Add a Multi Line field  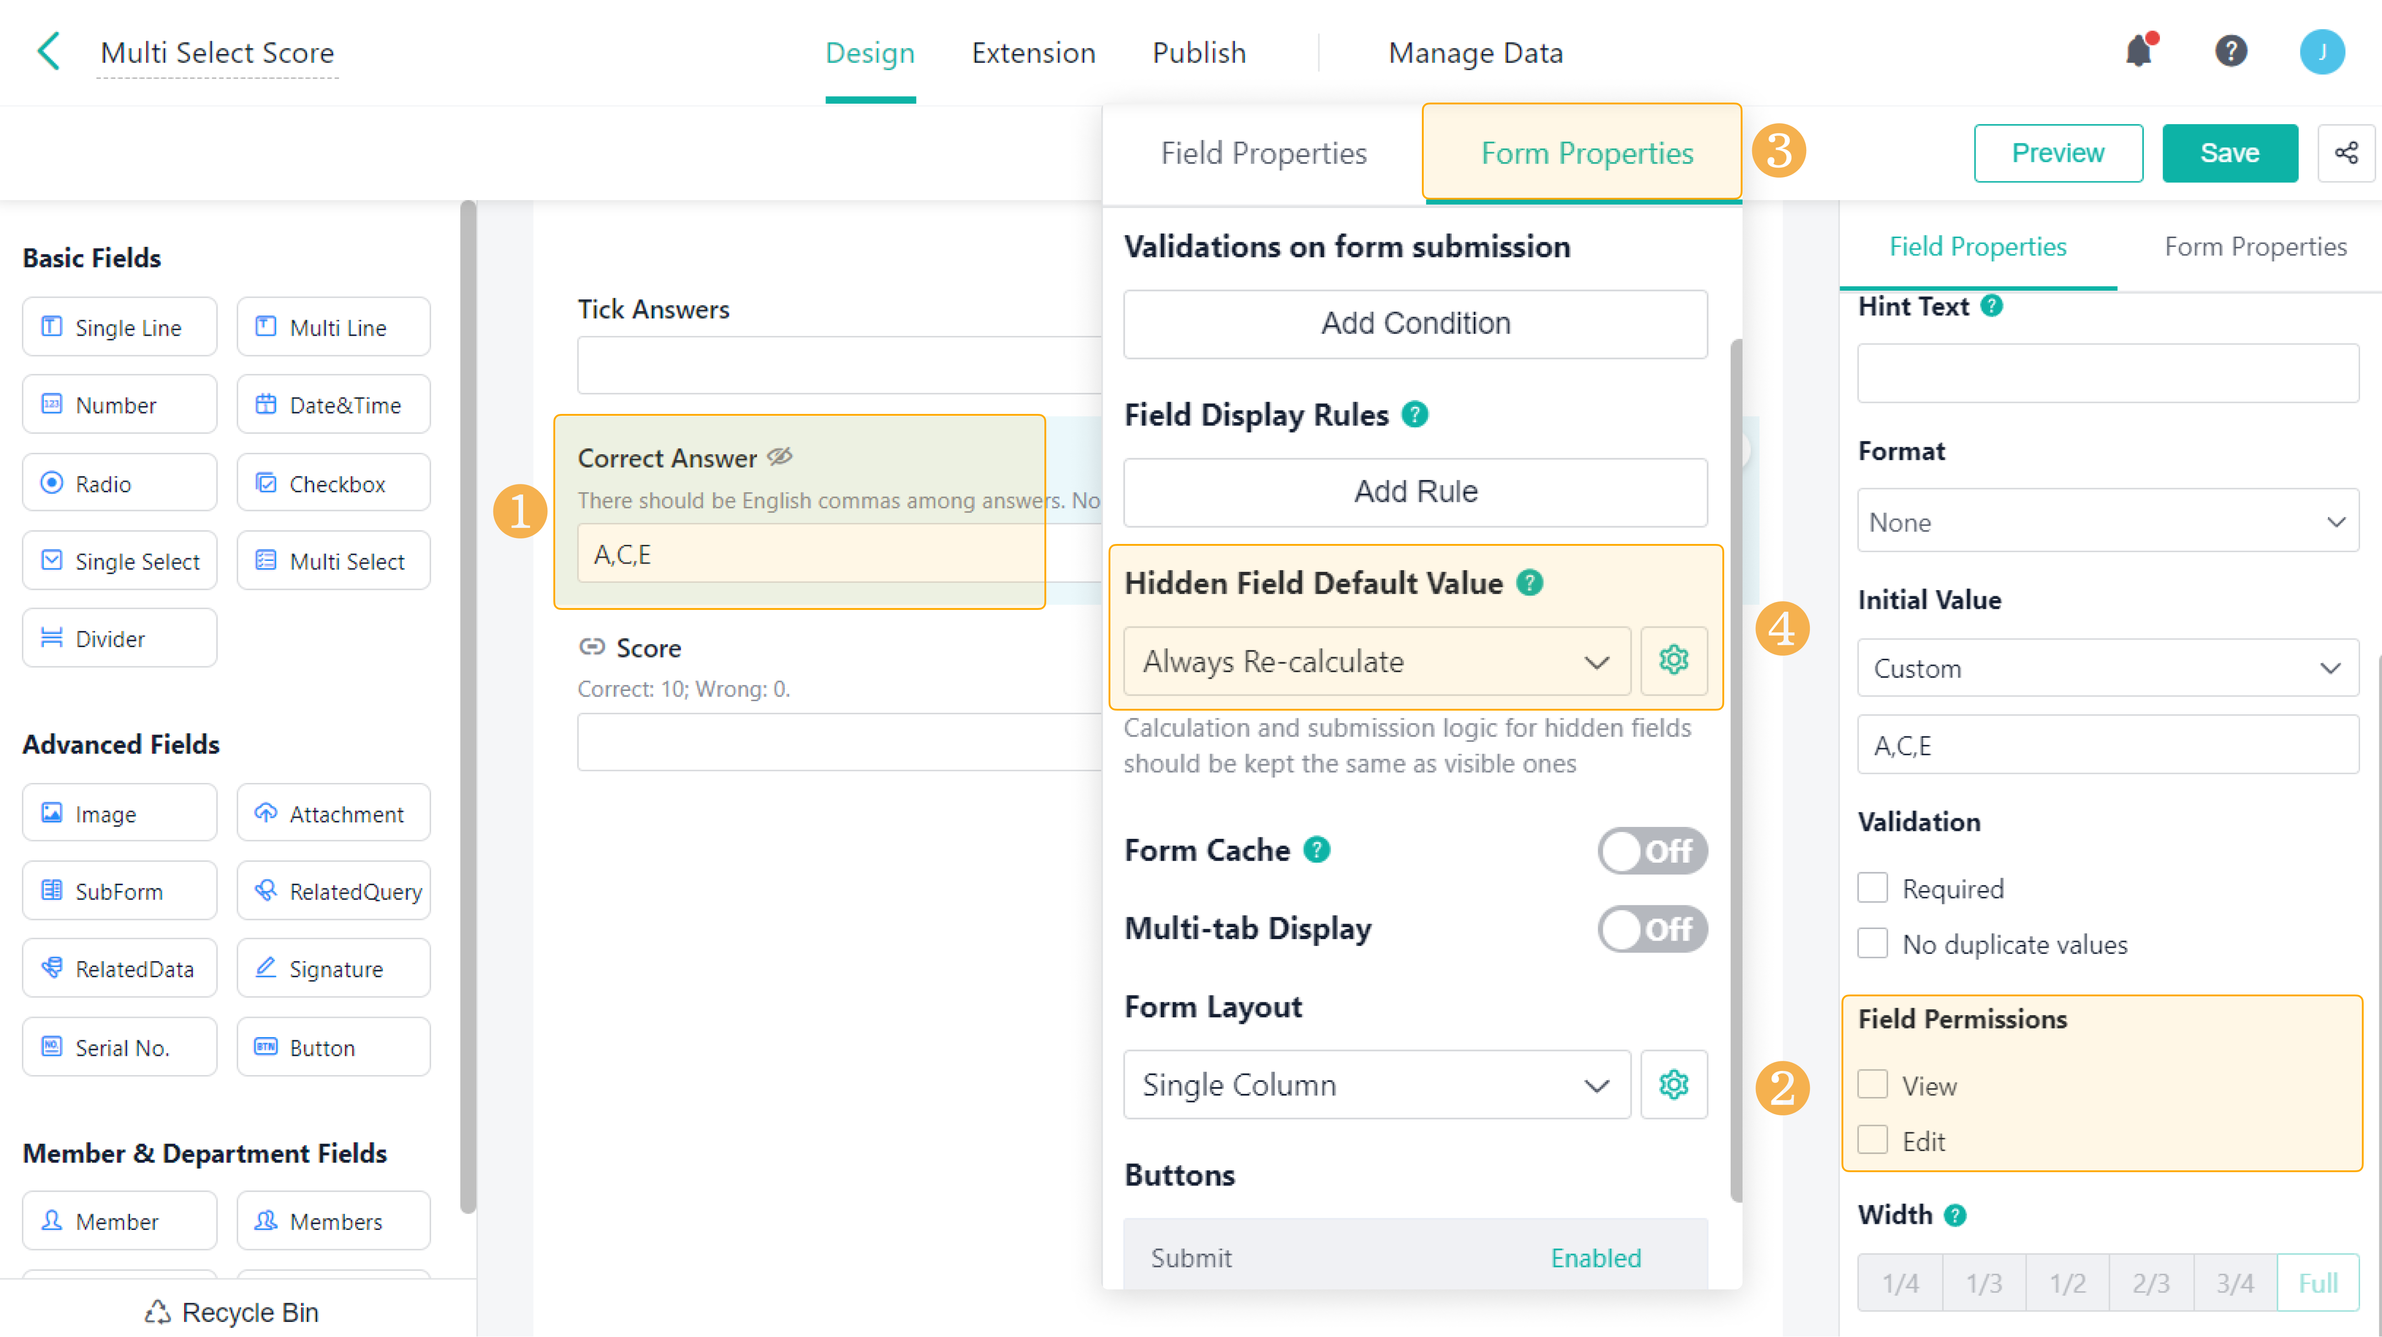tap(333, 326)
